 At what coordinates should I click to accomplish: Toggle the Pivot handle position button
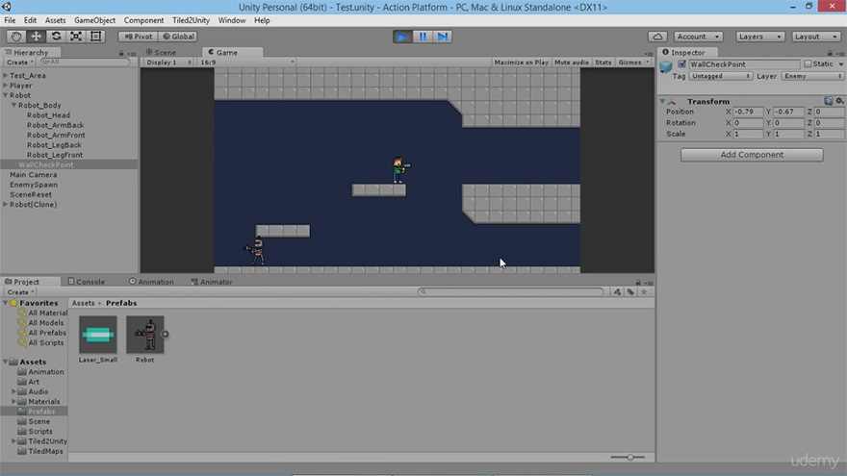click(139, 37)
